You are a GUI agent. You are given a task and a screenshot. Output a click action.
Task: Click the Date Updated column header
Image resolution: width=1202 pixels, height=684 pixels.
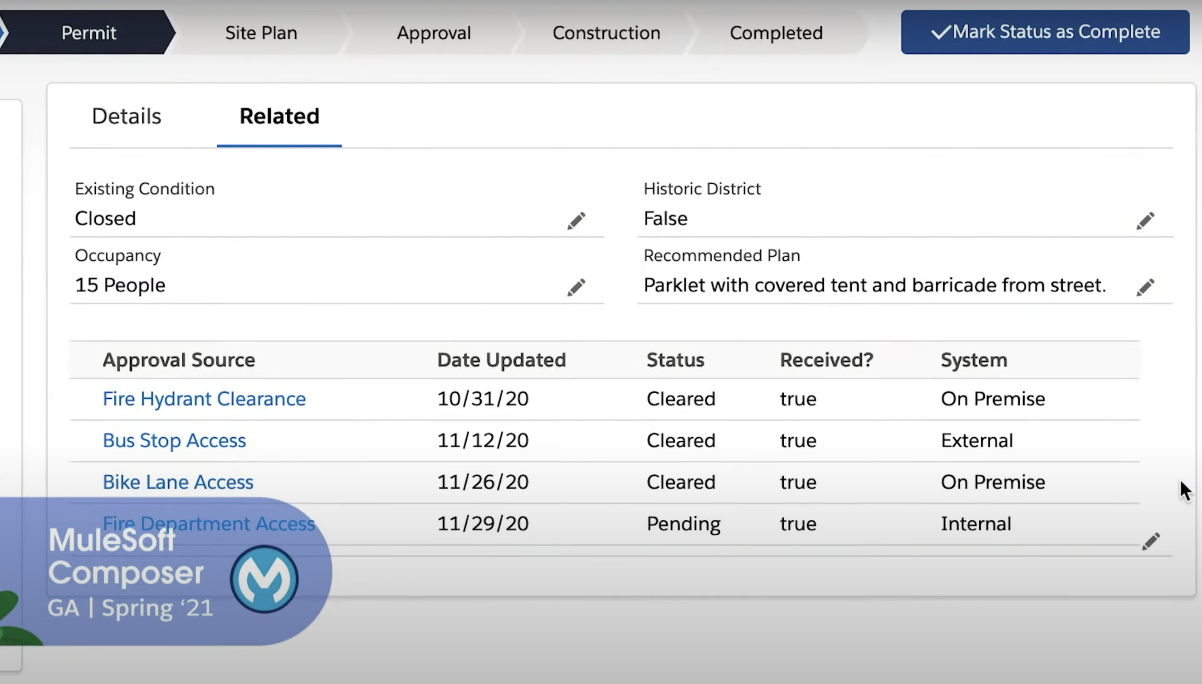pyautogui.click(x=501, y=360)
